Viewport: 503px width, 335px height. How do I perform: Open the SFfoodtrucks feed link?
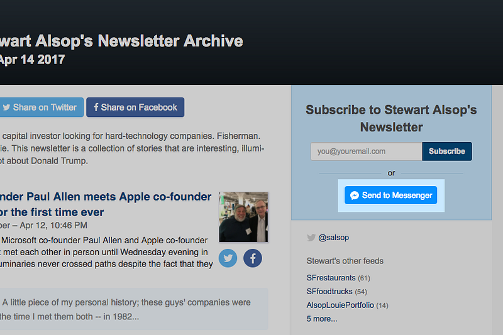tap(329, 292)
